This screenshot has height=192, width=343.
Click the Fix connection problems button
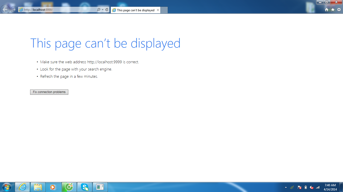click(49, 92)
